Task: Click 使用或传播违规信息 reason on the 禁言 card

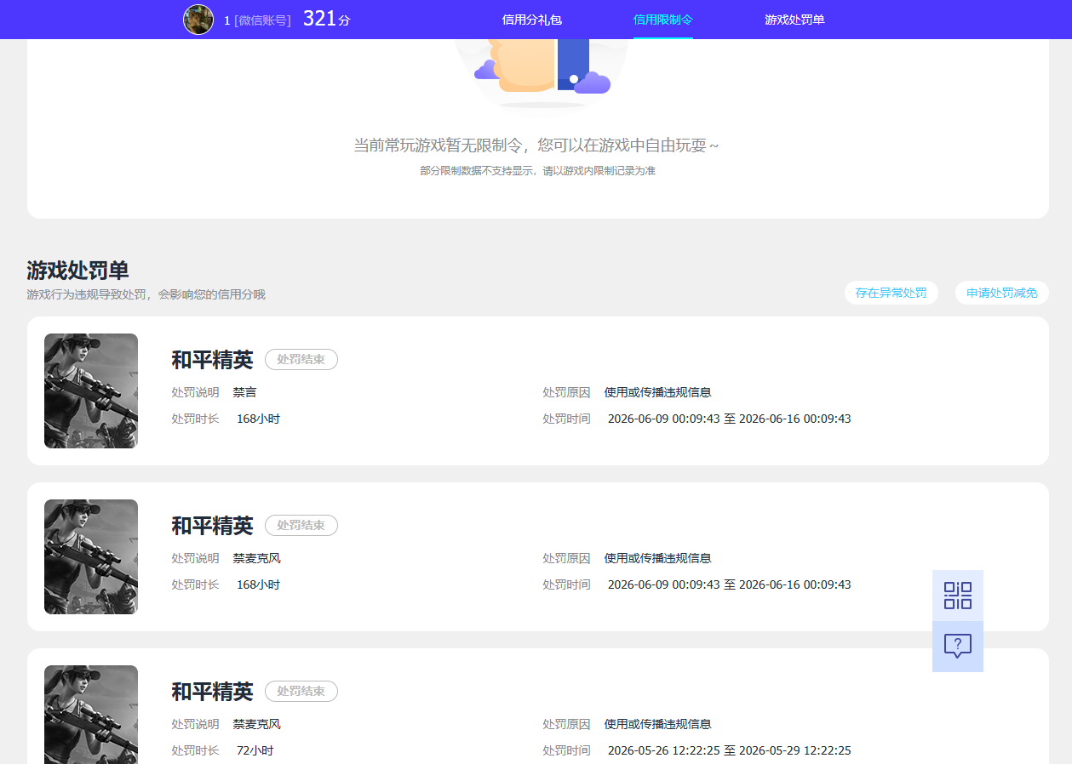Action: coord(658,392)
